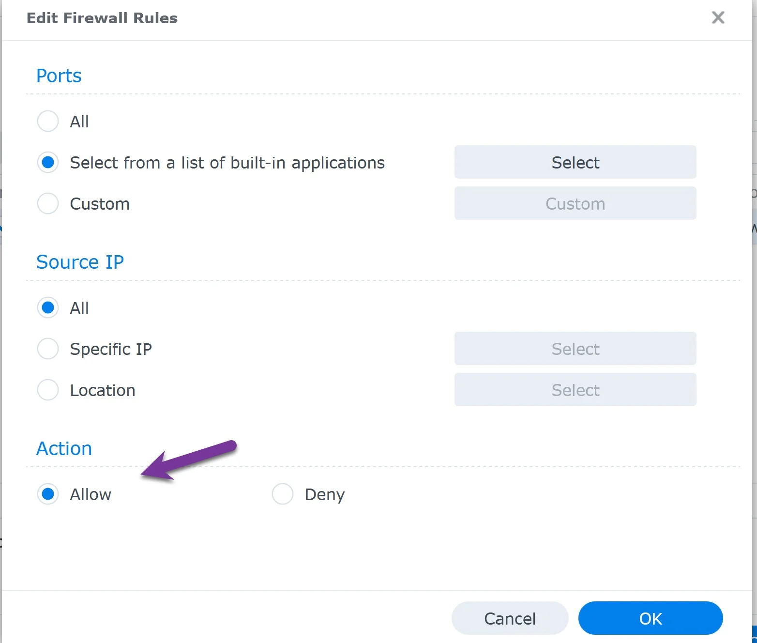Open the built-in applications Select dialog
Screen dimensions: 757x643
click(575, 162)
